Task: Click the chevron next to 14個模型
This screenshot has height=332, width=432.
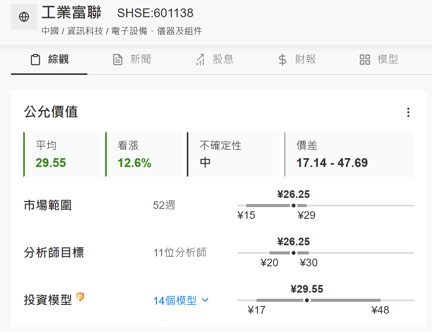Action: pyautogui.click(x=205, y=300)
